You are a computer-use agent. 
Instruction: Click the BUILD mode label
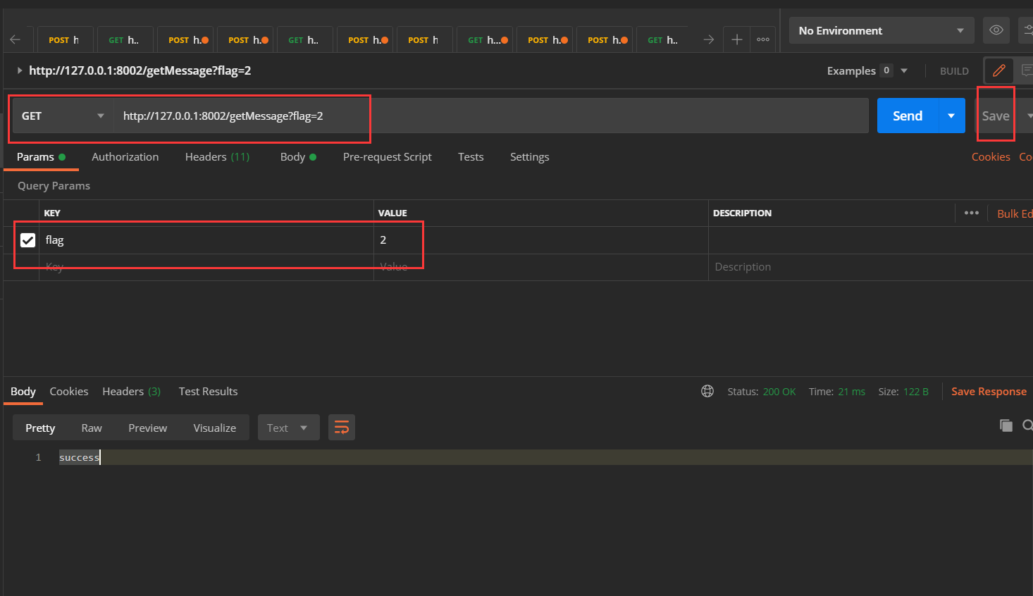[x=954, y=70]
